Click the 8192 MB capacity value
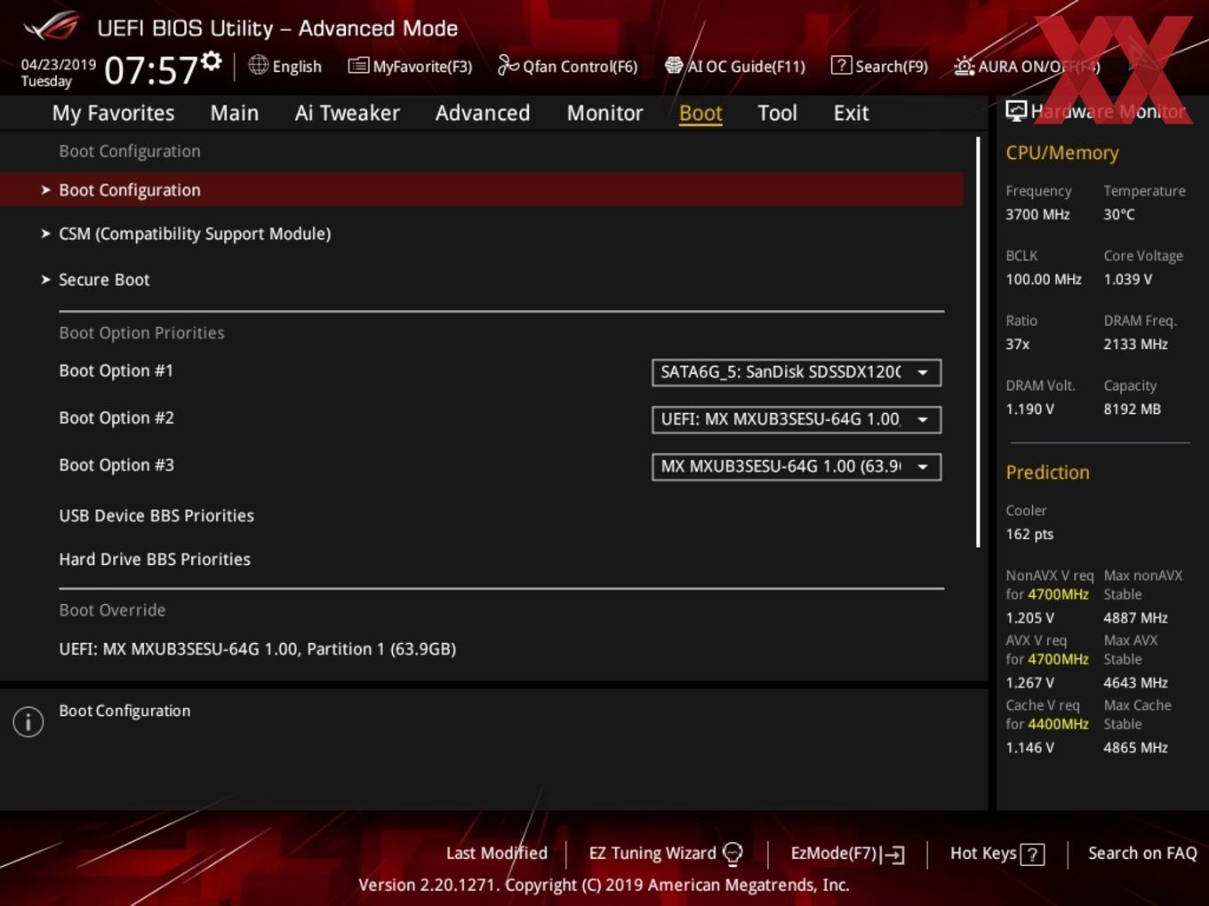Viewport: 1209px width, 906px height. click(1133, 409)
